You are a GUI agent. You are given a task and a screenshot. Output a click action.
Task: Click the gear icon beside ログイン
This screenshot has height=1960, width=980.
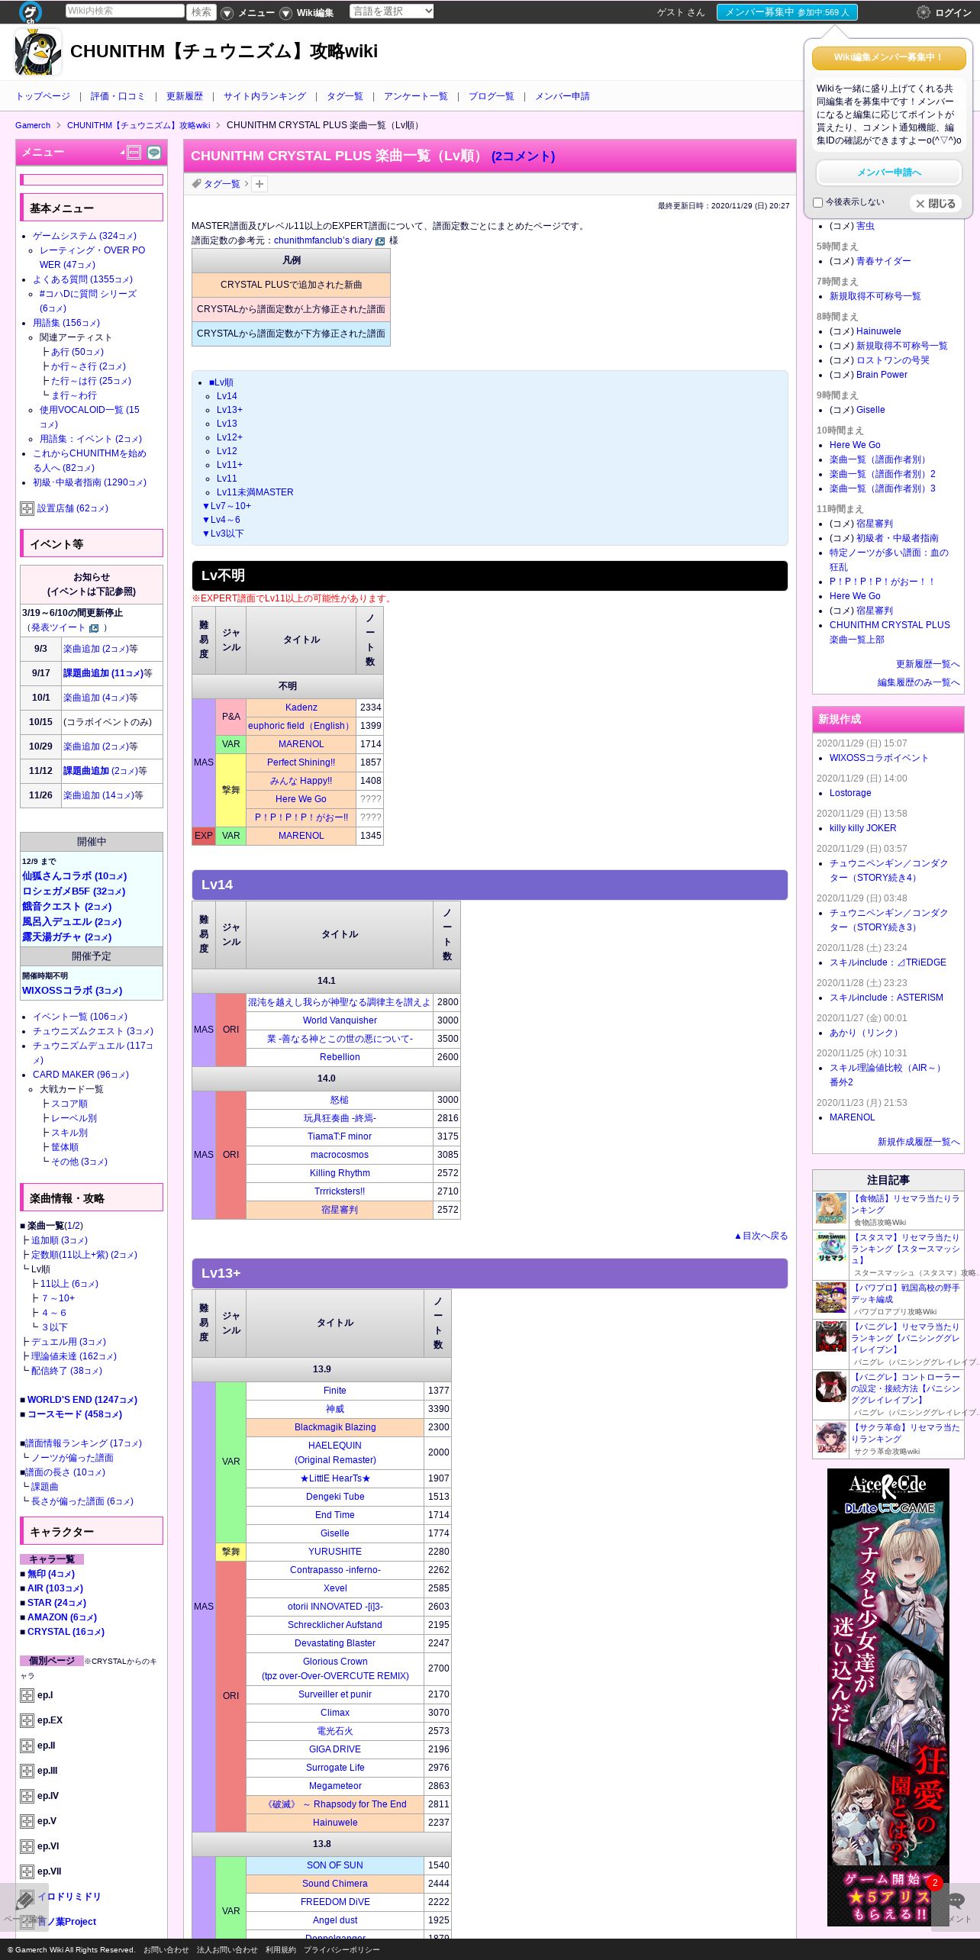(x=924, y=12)
